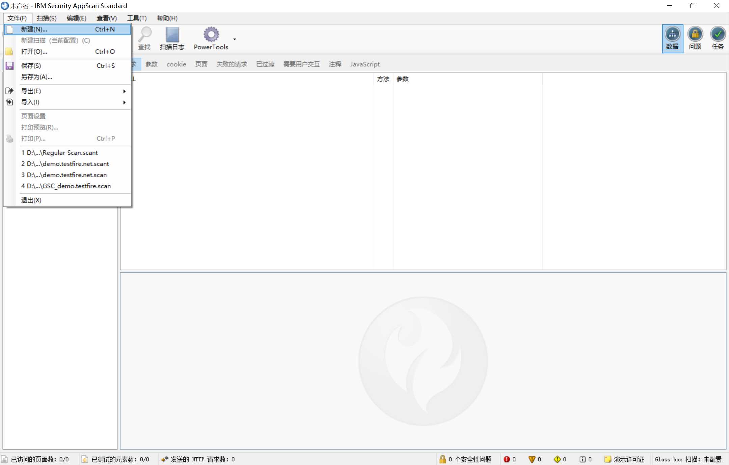Viewport: 729px width, 465px height.
Task: Open the 帮助(H) menu
Action: tap(167, 18)
